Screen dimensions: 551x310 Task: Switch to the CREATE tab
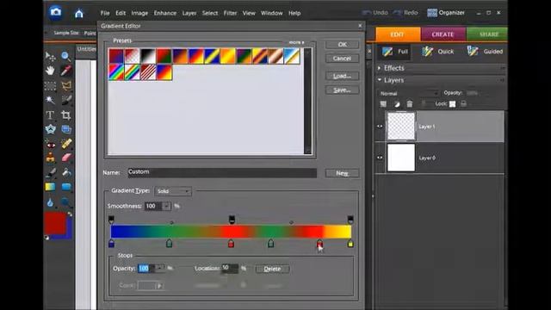pos(443,34)
